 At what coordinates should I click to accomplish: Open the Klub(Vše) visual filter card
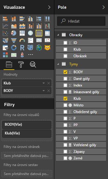click(27, 133)
